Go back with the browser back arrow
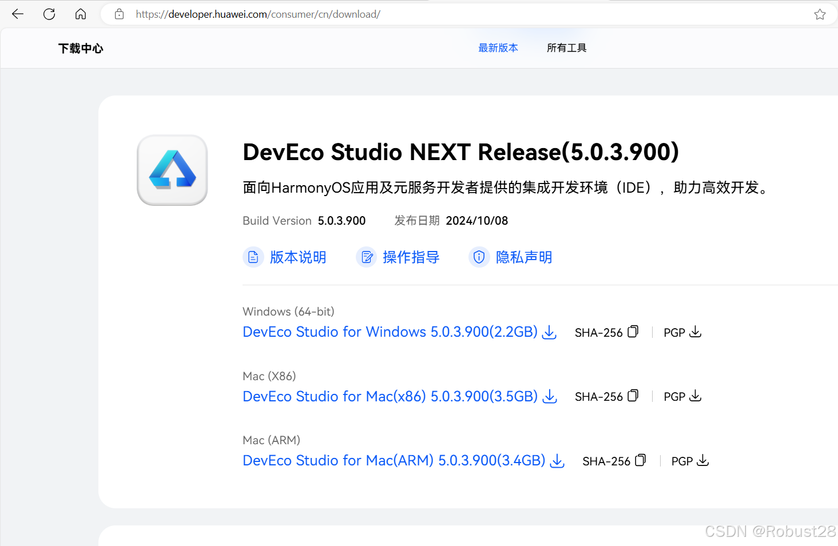838x546 pixels. (18, 14)
